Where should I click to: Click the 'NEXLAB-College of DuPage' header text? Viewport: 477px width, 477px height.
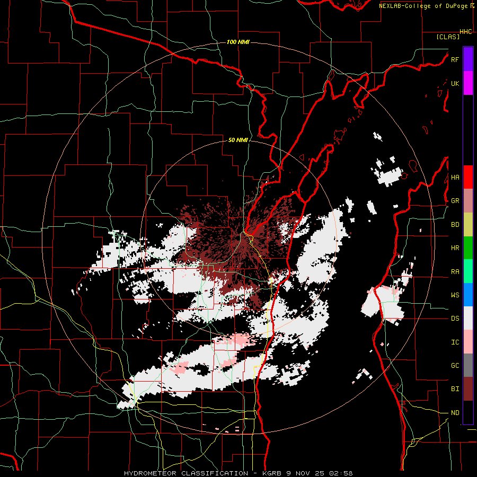424,6
